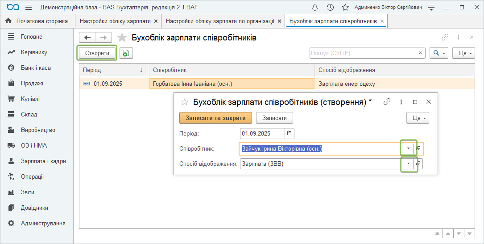Expand the Співробітник dropdown arrow
484x244 pixels.
tap(408, 148)
